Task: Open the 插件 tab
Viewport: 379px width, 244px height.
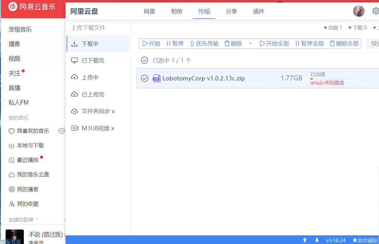Action: click(259, 11)
